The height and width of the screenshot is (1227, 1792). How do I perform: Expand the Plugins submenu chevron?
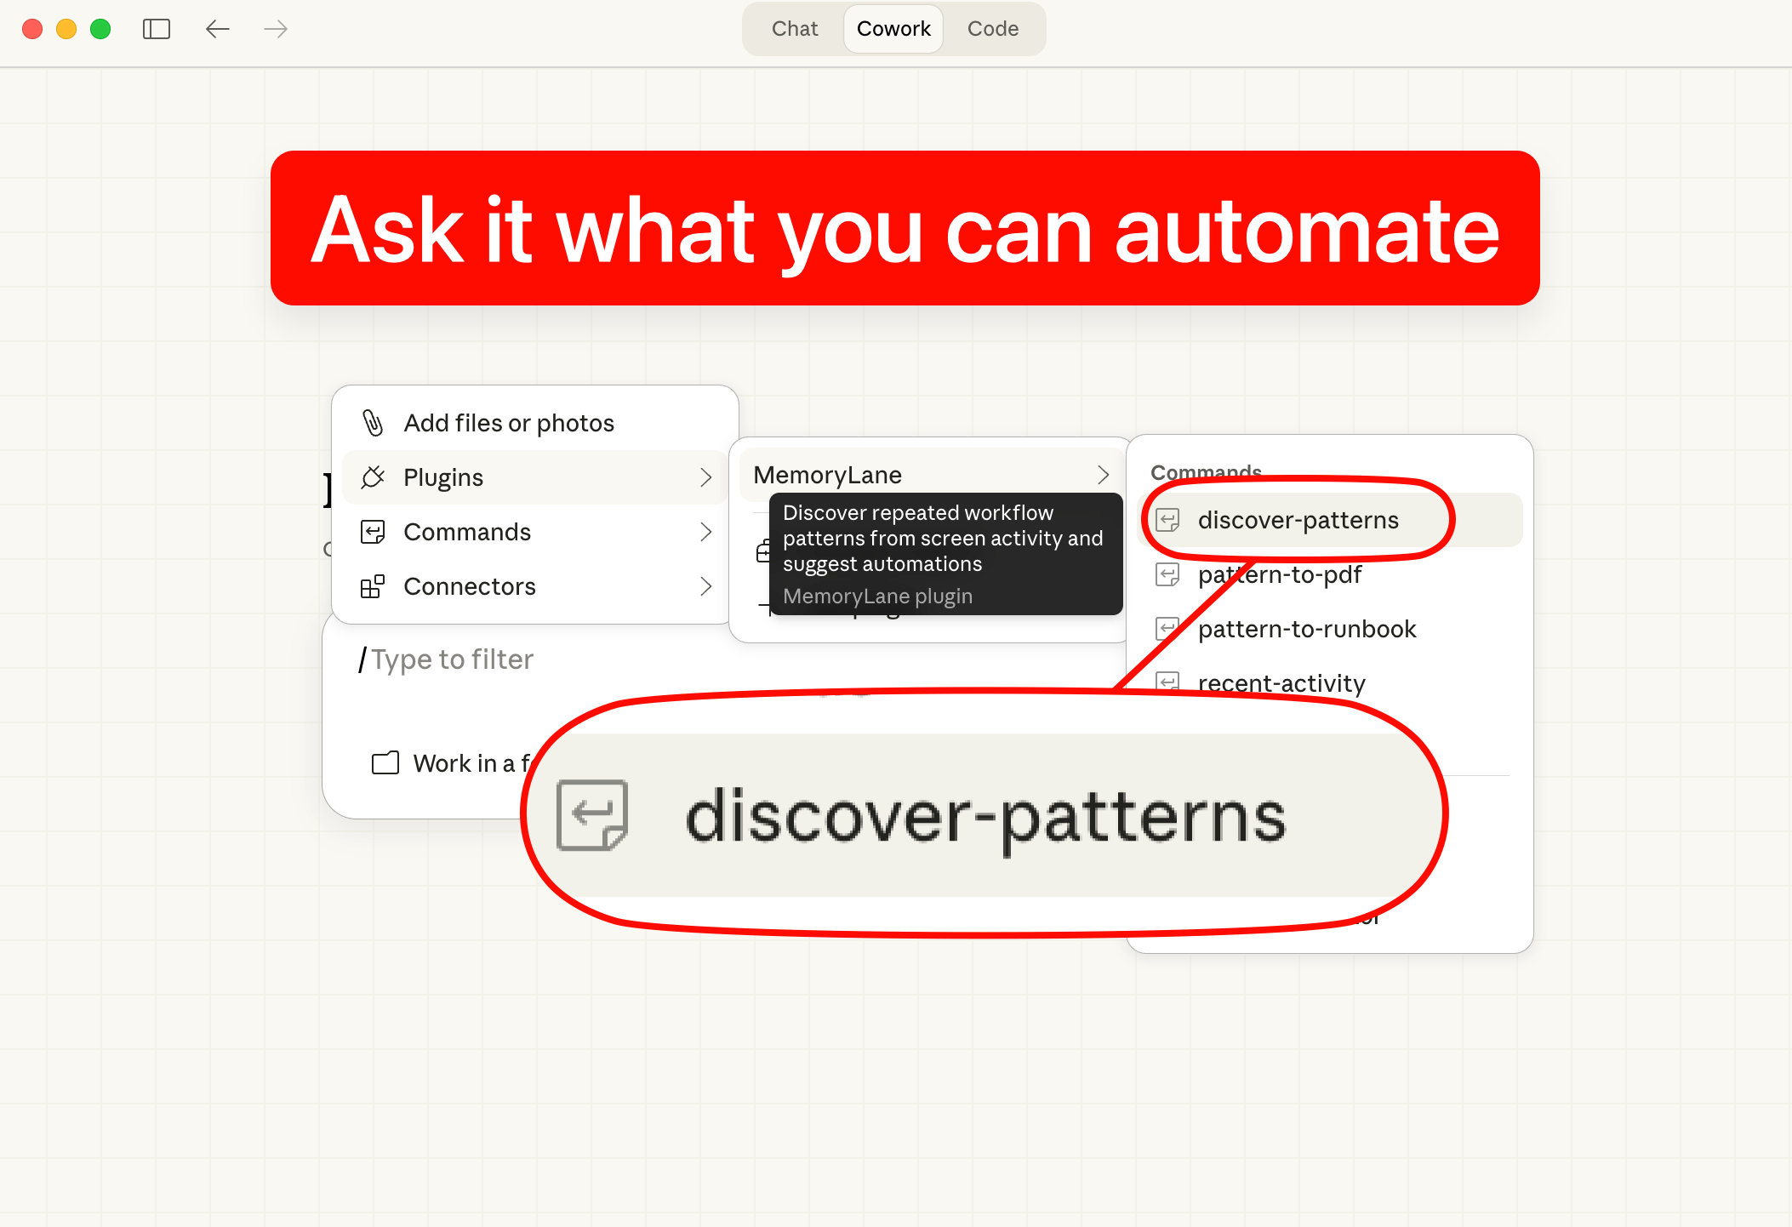pyautogui.click(x=705, y=477)
